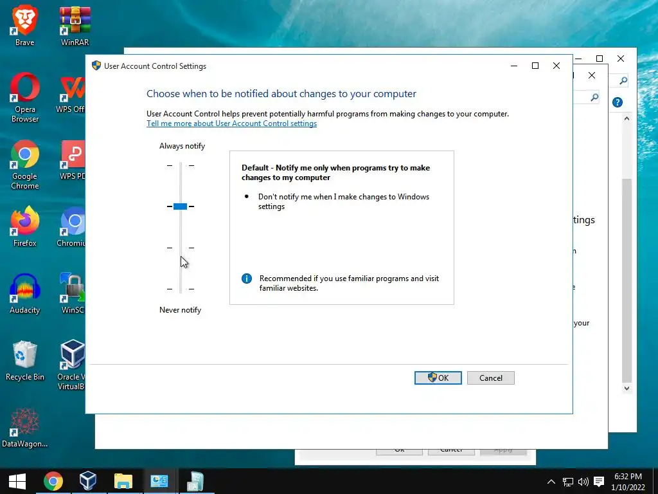Click the background window scrollbar thumb
658x494 pixels.
point(627,280)
